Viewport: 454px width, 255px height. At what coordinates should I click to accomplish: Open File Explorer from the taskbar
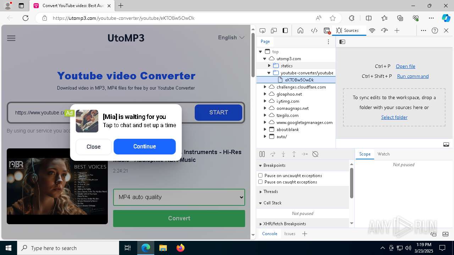coord(163,248)
